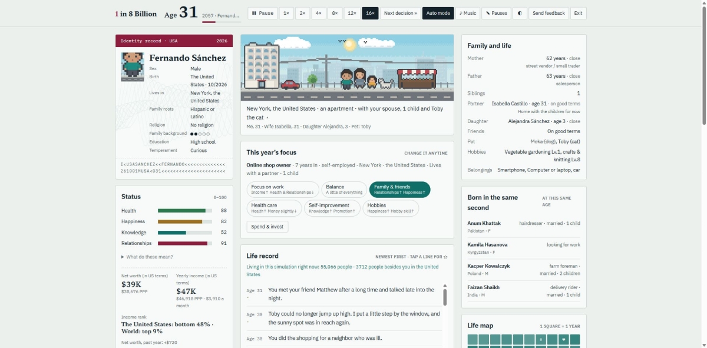The image size is (707, 348).
Task: Toggle the Music note button
Action: [468, 13]
